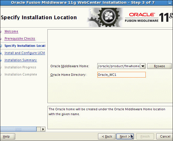Browse for Middleware Home location
The width and height of the screenshot is (173, 141).
click(159, 66)
